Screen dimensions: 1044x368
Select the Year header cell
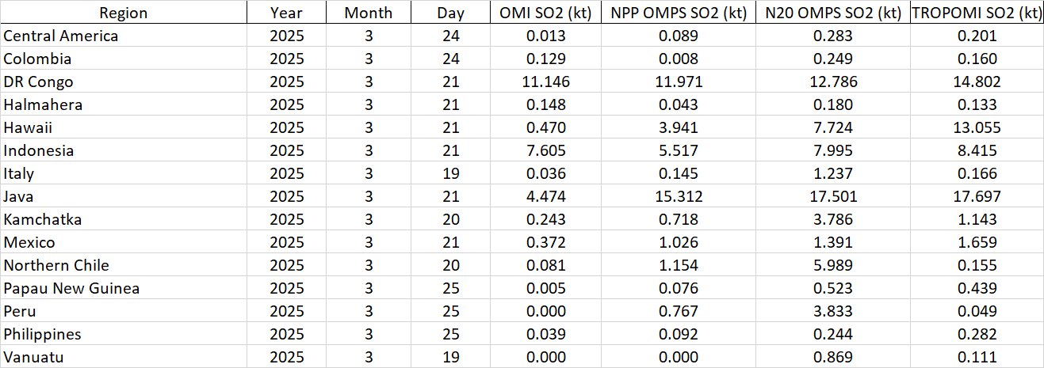[285, 13]
